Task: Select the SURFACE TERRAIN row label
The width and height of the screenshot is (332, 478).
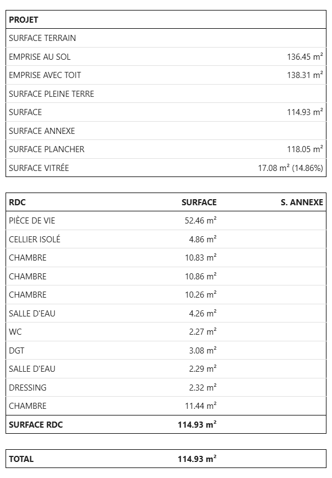Action: pos(43,38)
